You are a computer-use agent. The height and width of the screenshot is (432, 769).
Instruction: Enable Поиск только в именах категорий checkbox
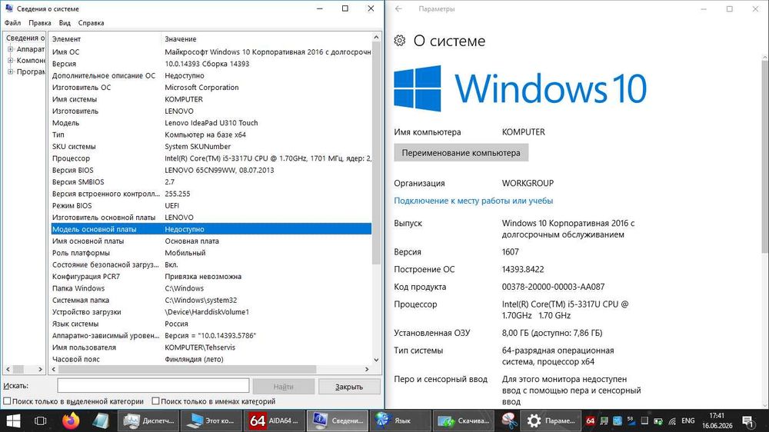coord(155,401)
